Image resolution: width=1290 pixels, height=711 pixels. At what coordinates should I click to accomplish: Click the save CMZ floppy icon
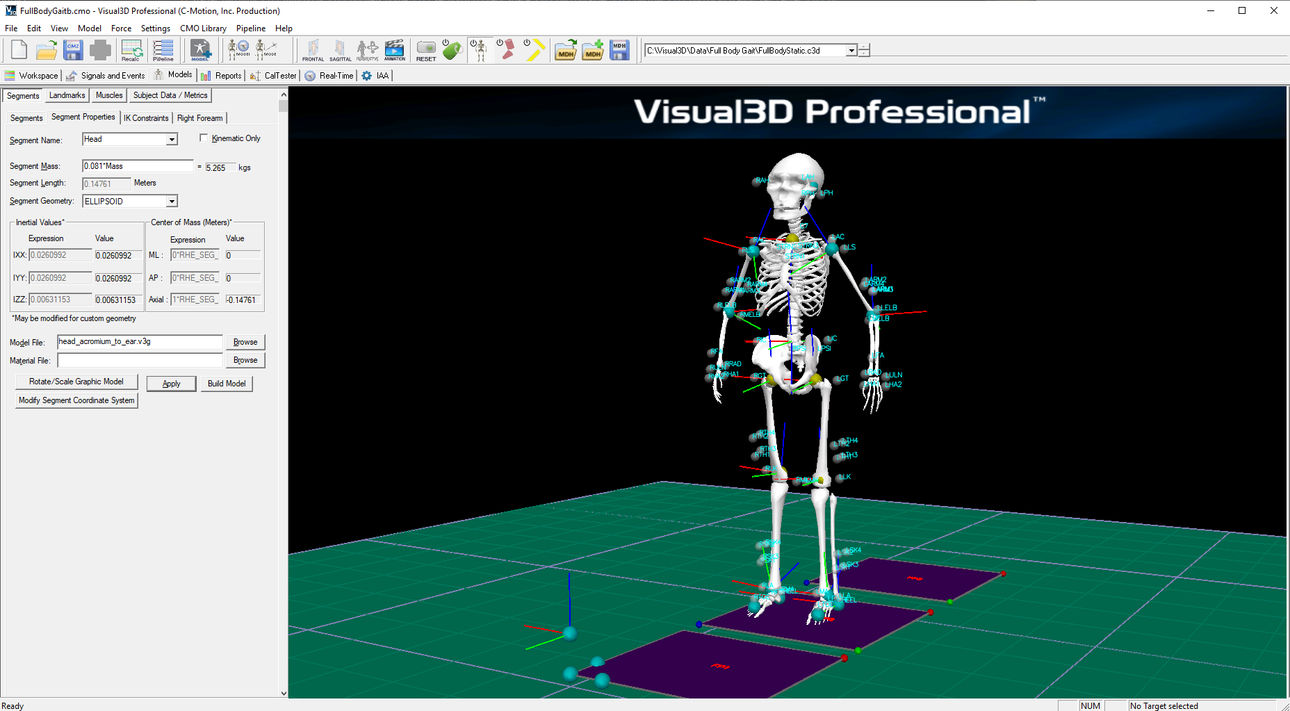point(73,50)
